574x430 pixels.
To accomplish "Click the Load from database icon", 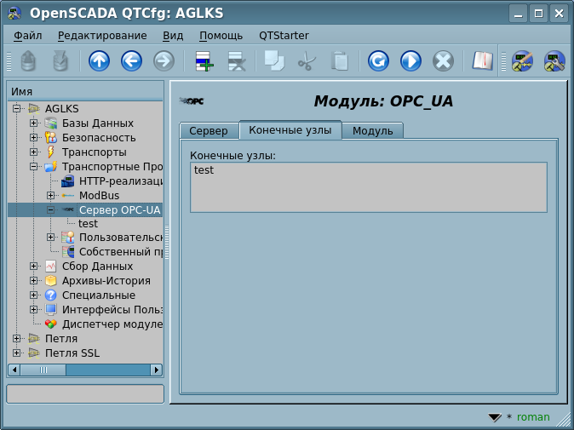I will coord(29,61).
